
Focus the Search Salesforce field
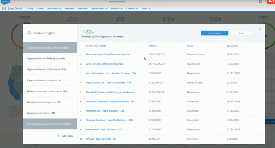coord(134,2)
